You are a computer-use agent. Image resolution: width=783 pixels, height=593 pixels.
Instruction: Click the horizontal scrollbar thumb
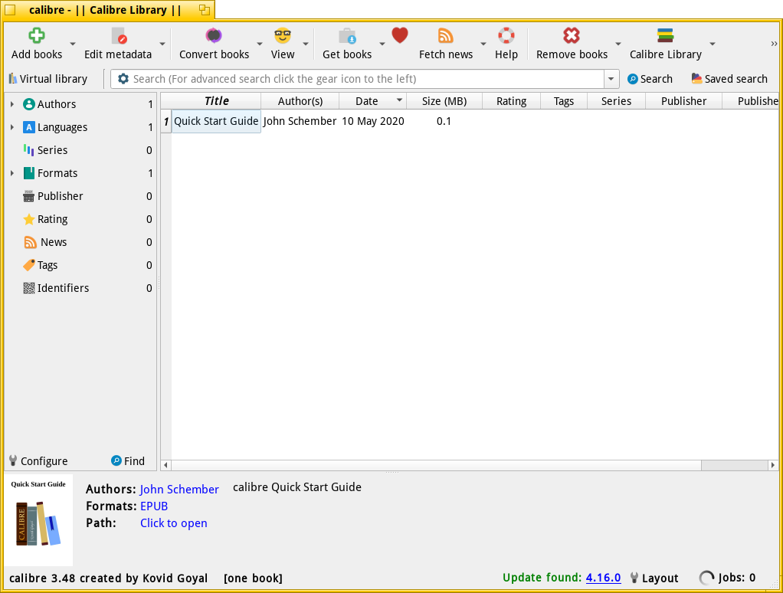436,465
